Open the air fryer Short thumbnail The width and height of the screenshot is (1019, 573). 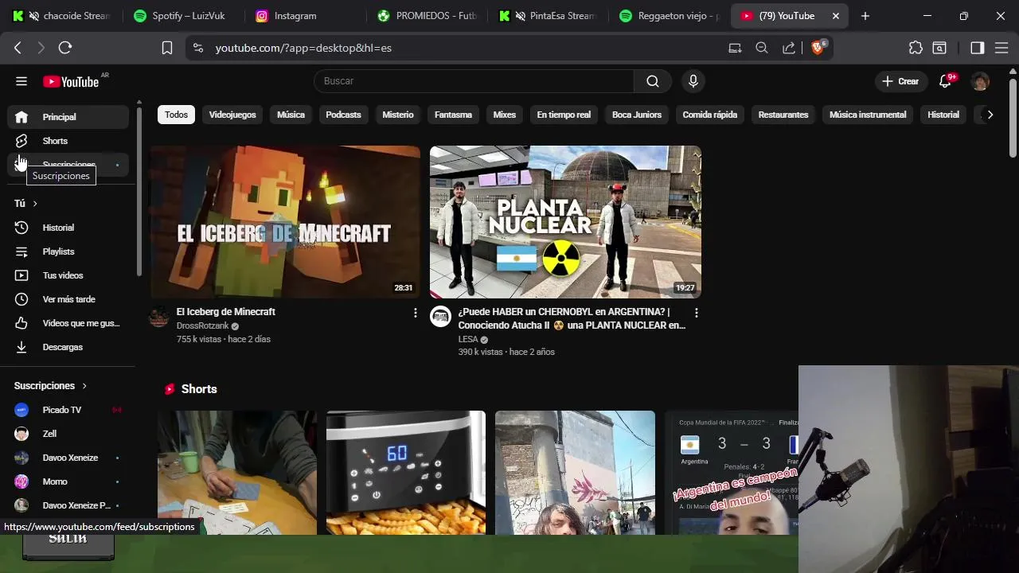(406, 473)
